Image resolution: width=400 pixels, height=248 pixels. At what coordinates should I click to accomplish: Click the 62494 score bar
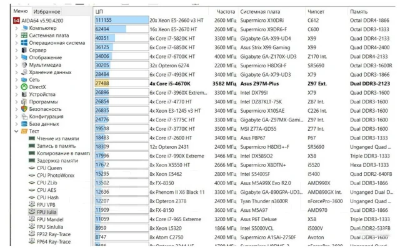coord(122,29)
